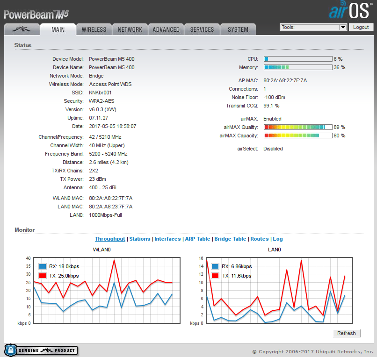
Task: Open the WIRELESS tab
Action: tap(94, 29)
